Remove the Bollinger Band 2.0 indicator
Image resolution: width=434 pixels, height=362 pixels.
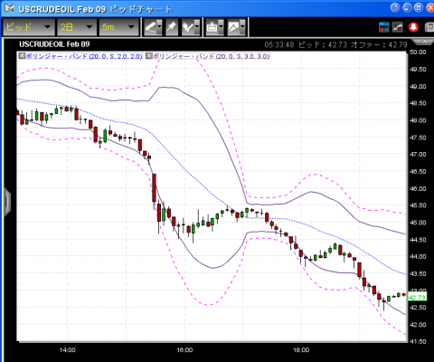[22, 56]
